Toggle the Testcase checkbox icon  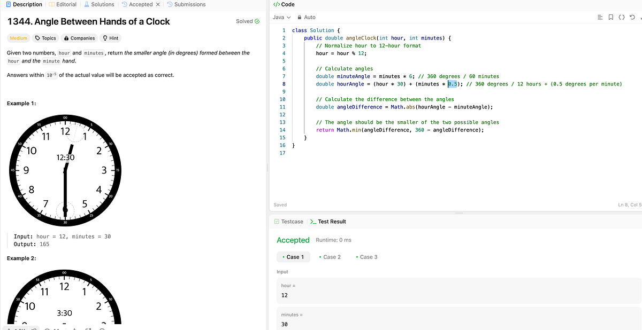(x=277, y=221)
